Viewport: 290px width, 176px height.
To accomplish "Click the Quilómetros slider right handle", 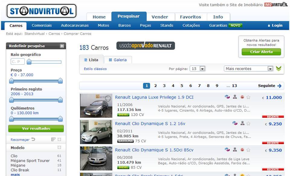I will [60, 119].
